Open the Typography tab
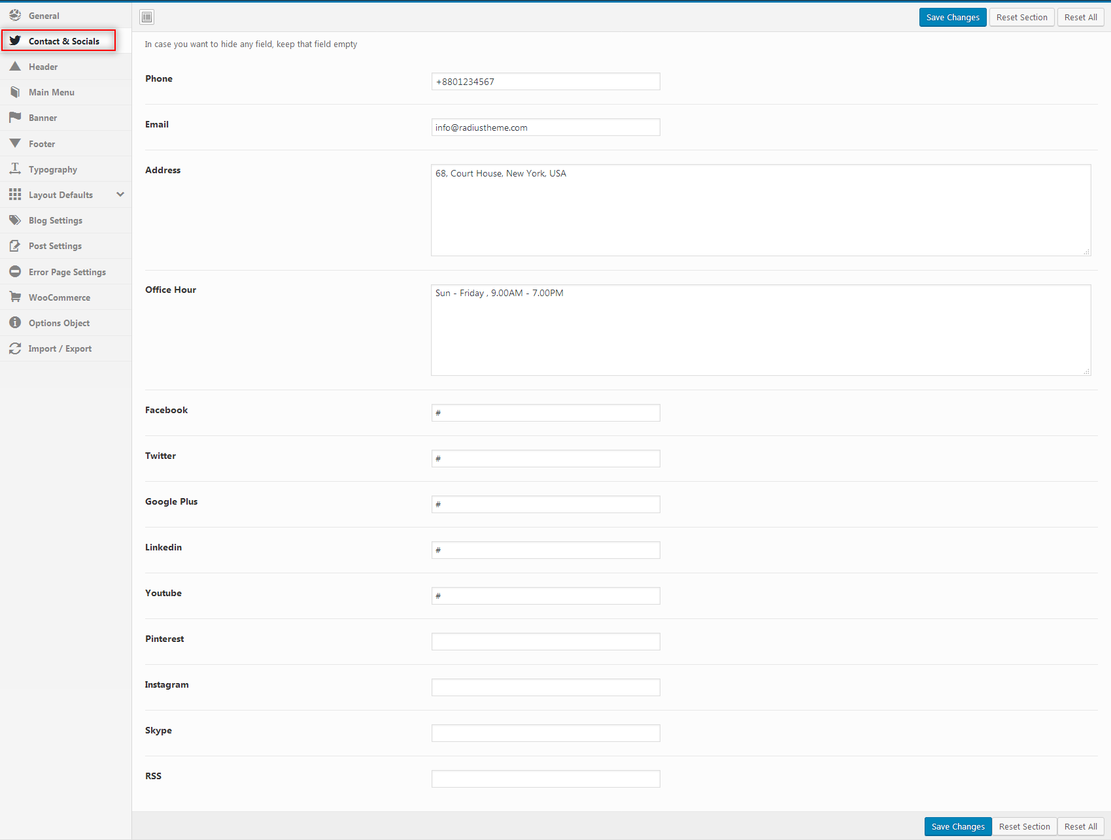The width and height of the screenshot is (1111, 840). [x=65, y=169]
